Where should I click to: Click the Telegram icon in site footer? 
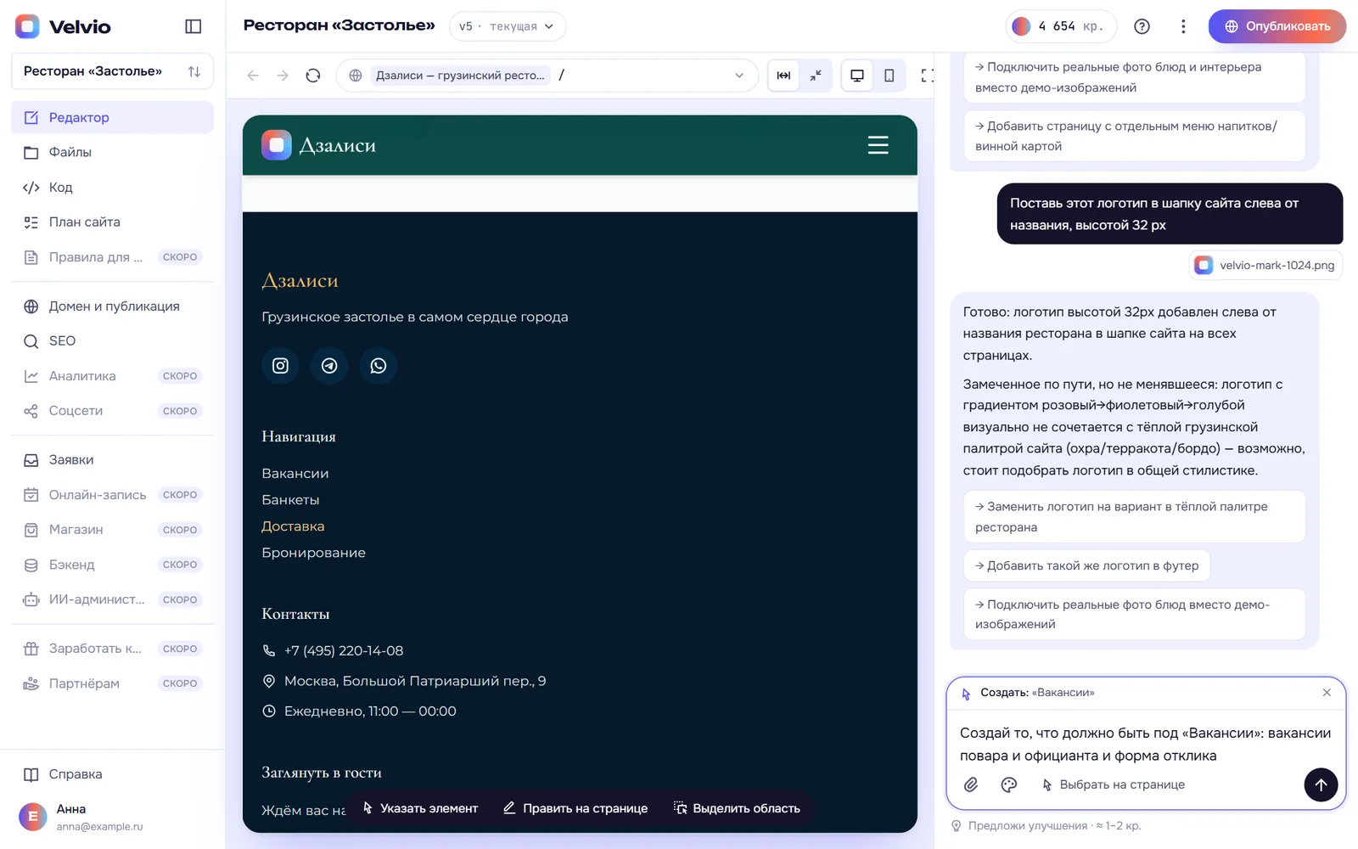point(329,366)
